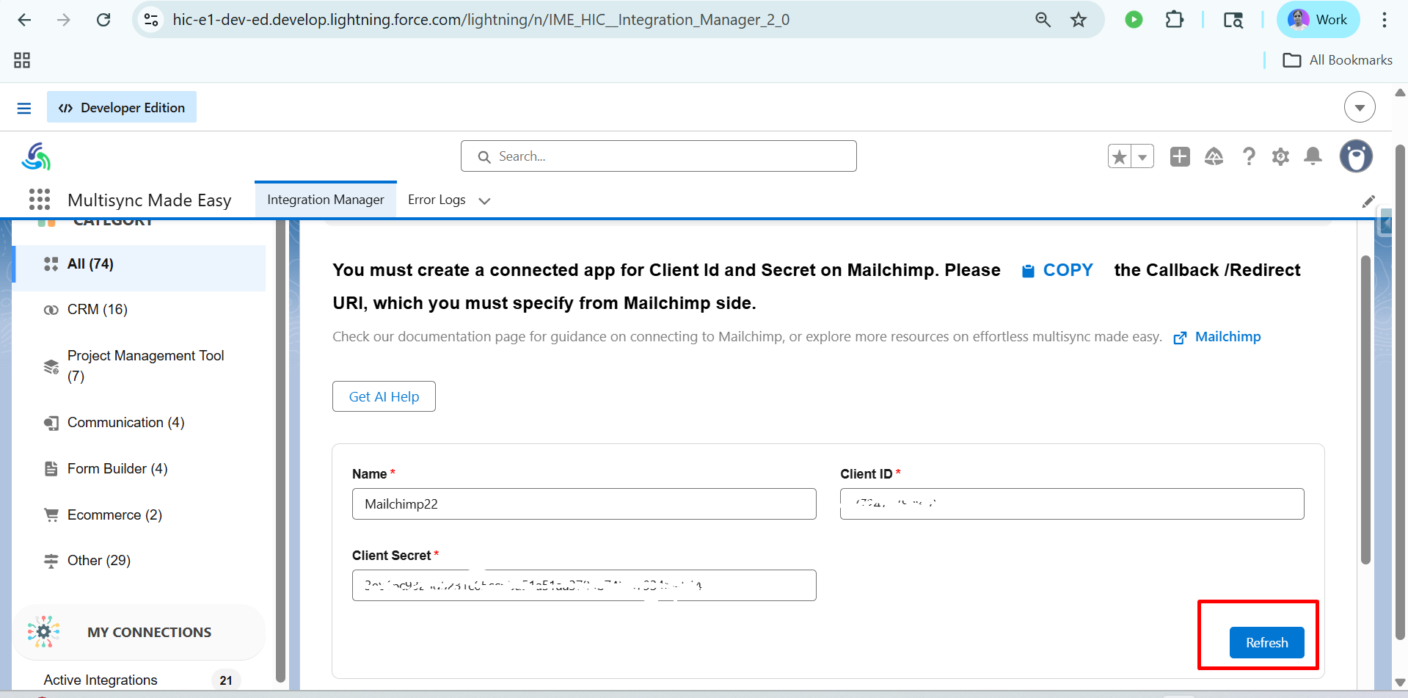Click into the Client Secret field
This screenshot has height=698, width=1408.
coord(584,586)
